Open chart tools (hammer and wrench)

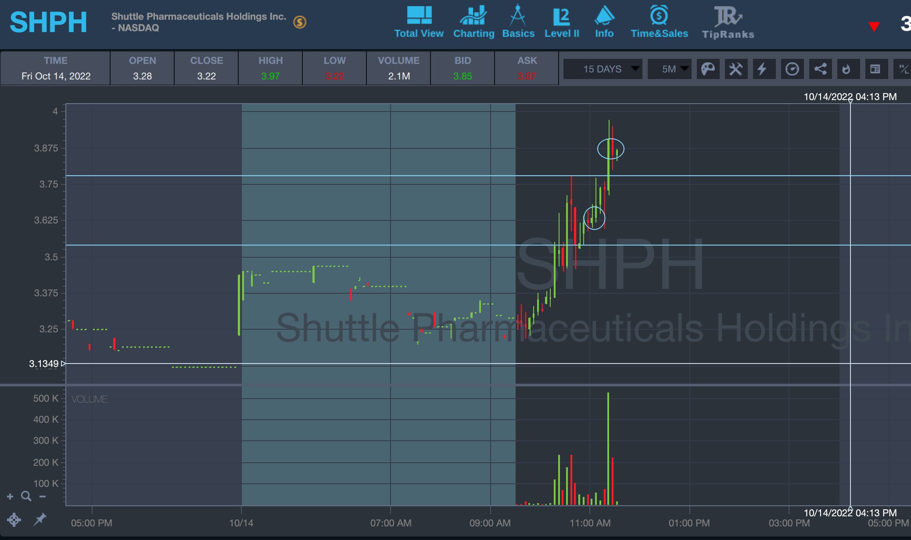coord(736,69)
